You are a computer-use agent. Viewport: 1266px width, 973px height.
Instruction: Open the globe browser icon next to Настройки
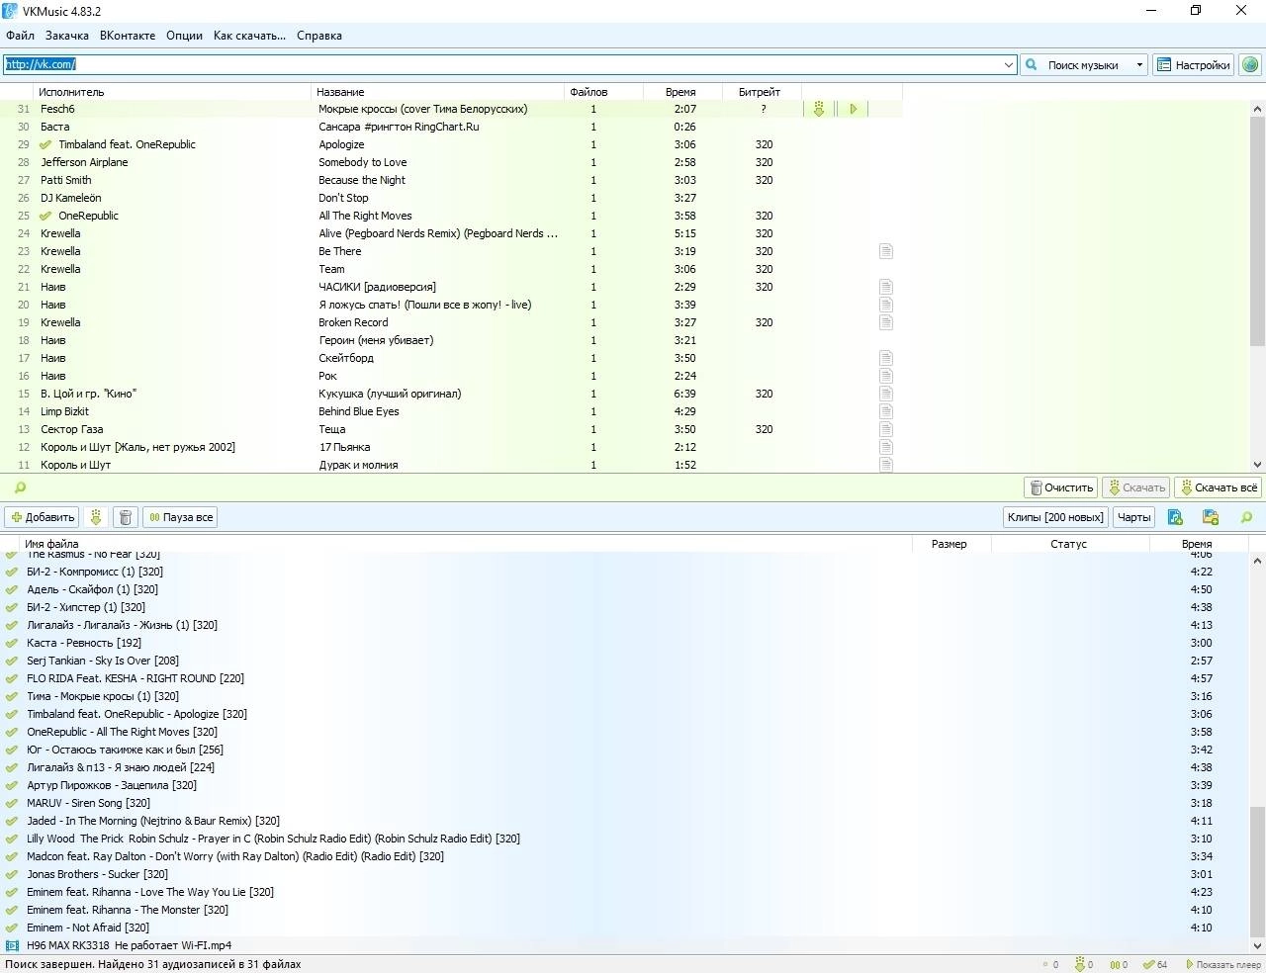coord(1250,64)
